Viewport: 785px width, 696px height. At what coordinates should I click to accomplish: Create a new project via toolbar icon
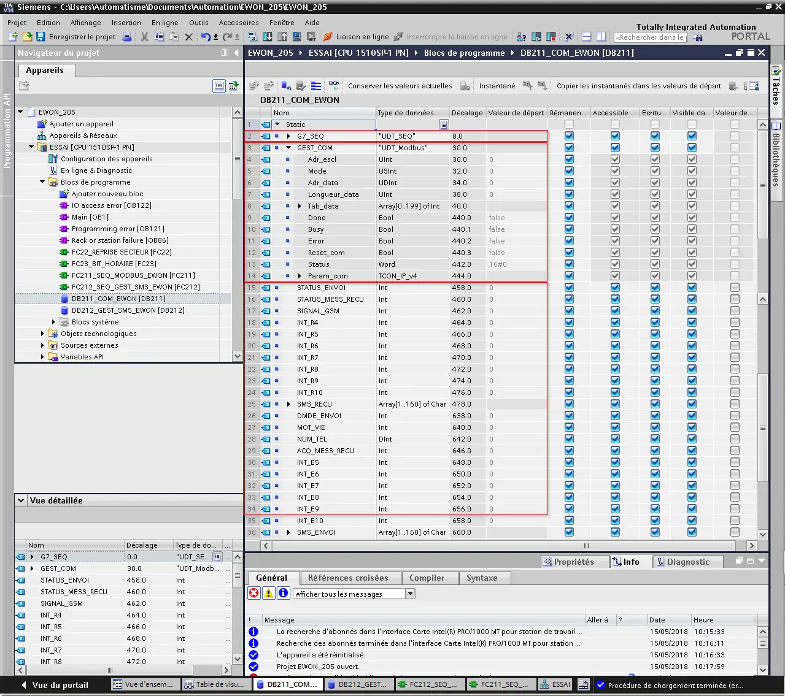(13, 37)
